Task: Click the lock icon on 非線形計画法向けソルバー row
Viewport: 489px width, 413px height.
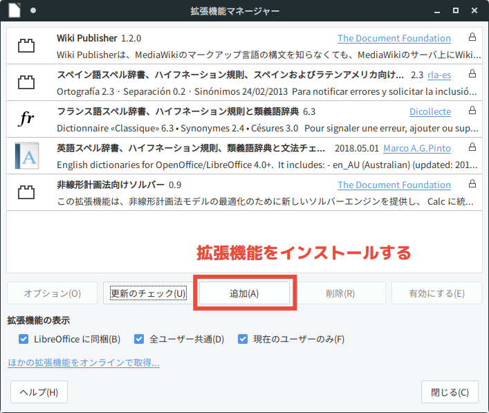Action: point(472,183)
